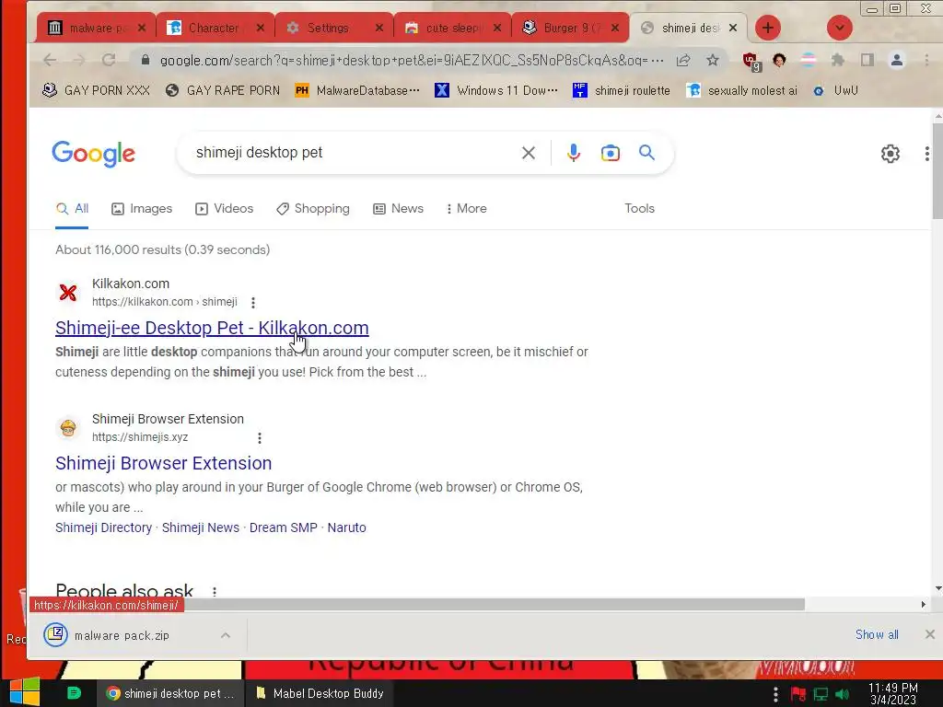The width and height of the screenshot is (943, 707).
Task: Open network status in the system tray
Action: click(x=821, y=694)
